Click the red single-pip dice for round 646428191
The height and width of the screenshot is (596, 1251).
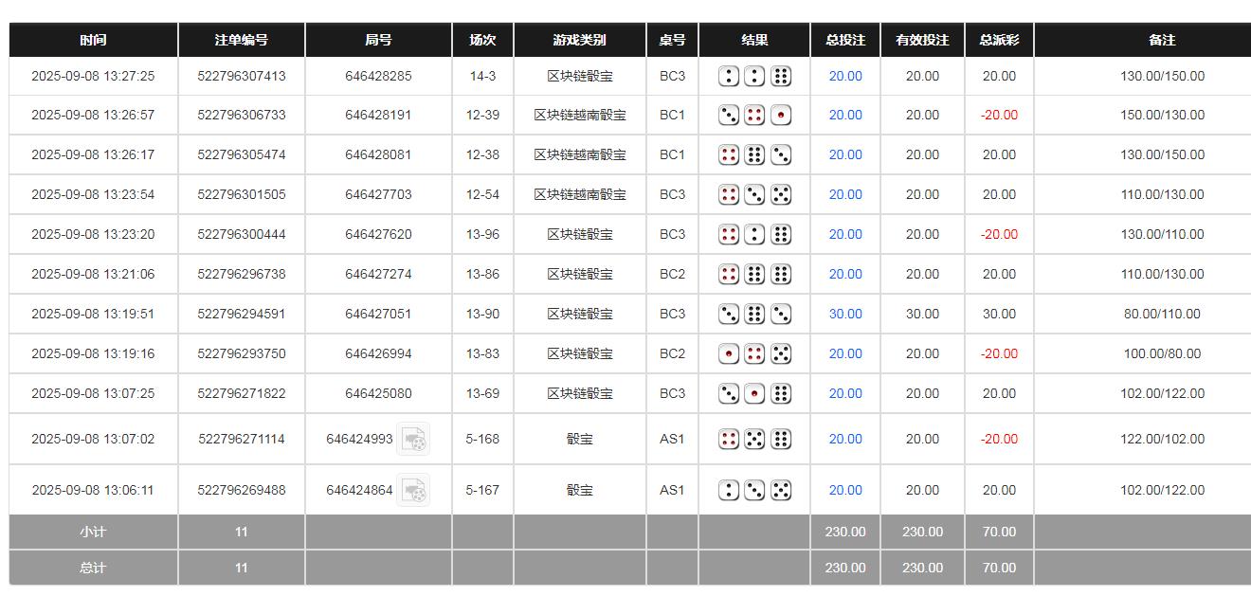tap(779, 115)
